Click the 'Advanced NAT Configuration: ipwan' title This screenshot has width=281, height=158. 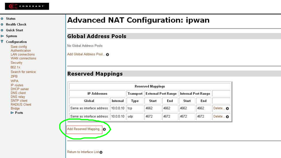pyautogui.click(x=138, y=20)
